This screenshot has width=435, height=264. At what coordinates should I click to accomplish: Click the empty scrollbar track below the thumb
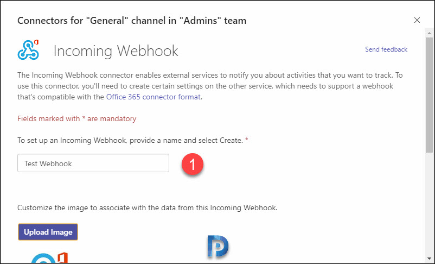(429, 204)
